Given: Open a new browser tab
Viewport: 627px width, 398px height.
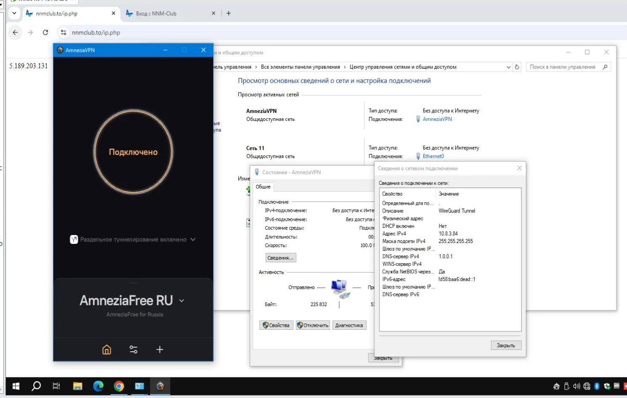Looking at the screenshot, I should (x=229, y=13).
